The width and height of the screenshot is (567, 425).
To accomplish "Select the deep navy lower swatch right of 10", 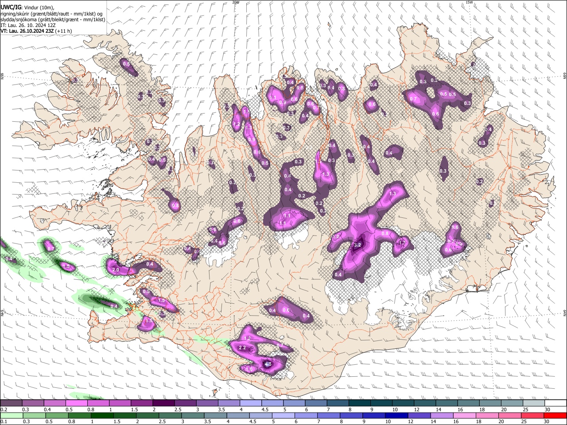I will tap(396, 415).
